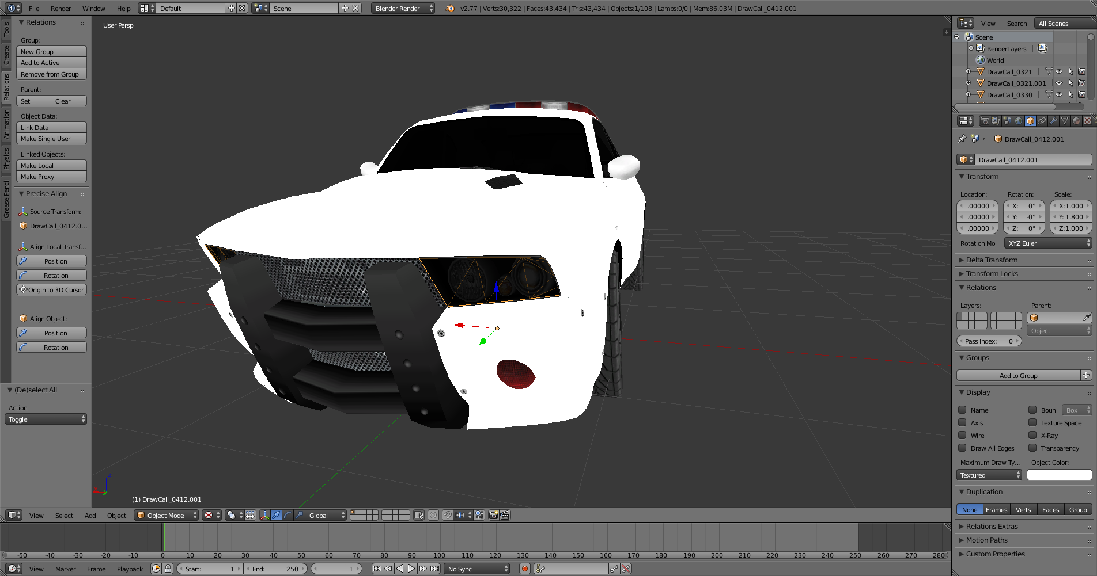The image size is (1097, 576).
Task: Toggle visibility eye for DrawCall_0330
Action: 1059,94
